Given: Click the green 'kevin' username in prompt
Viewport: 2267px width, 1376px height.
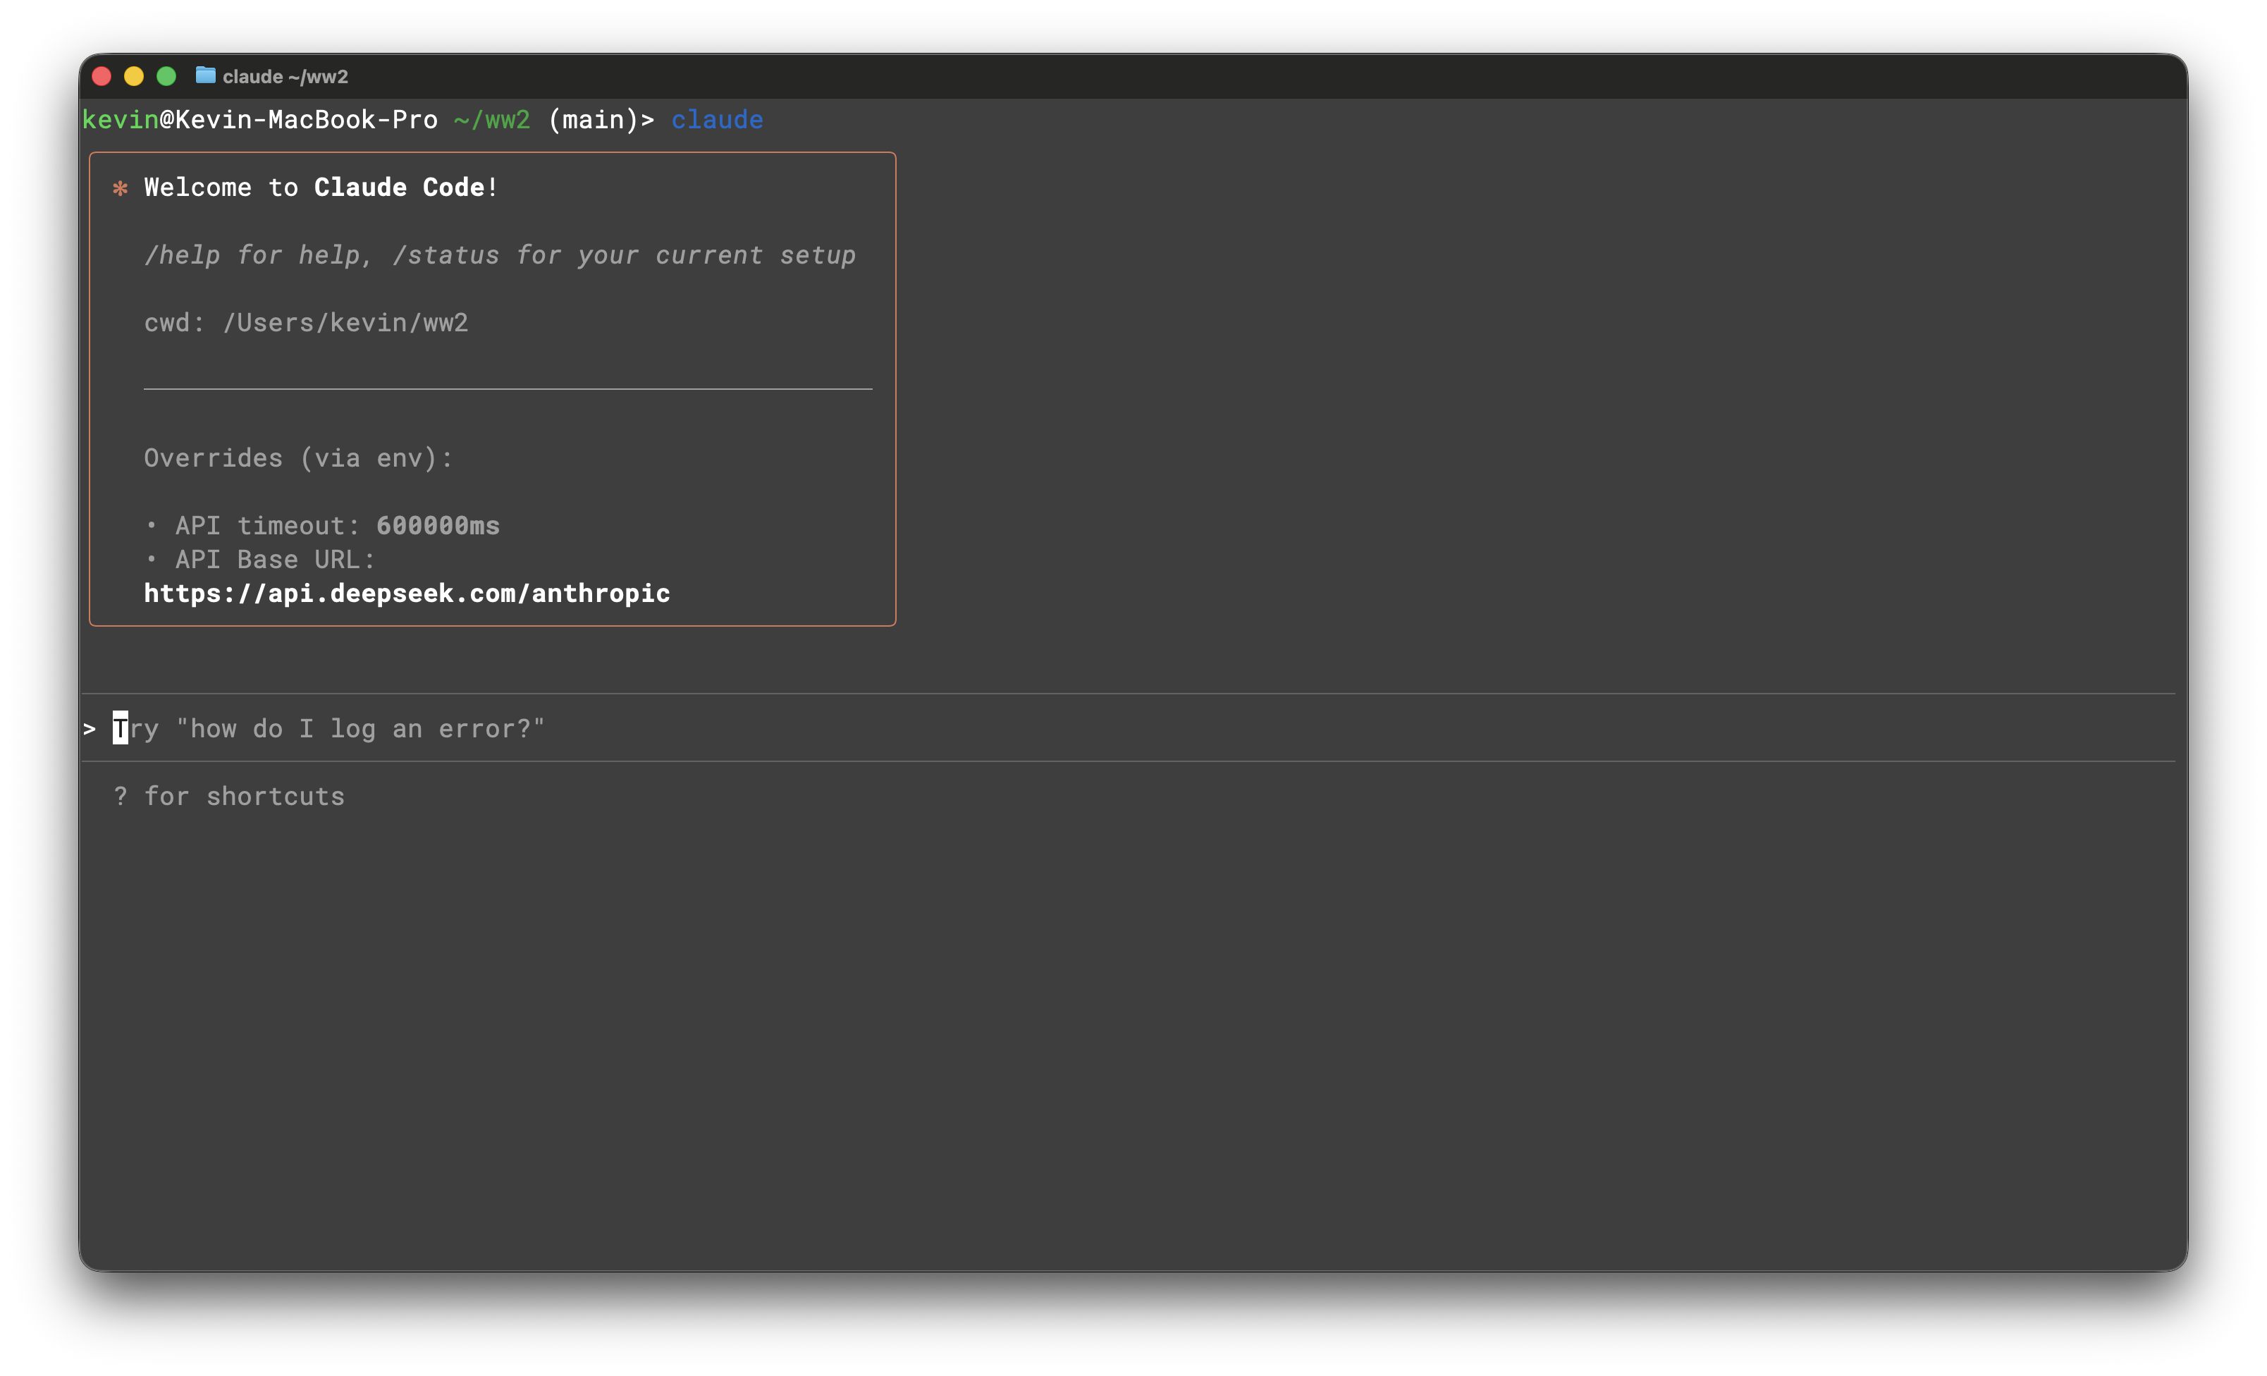Looking at the screenshot, I should [120, 120].
